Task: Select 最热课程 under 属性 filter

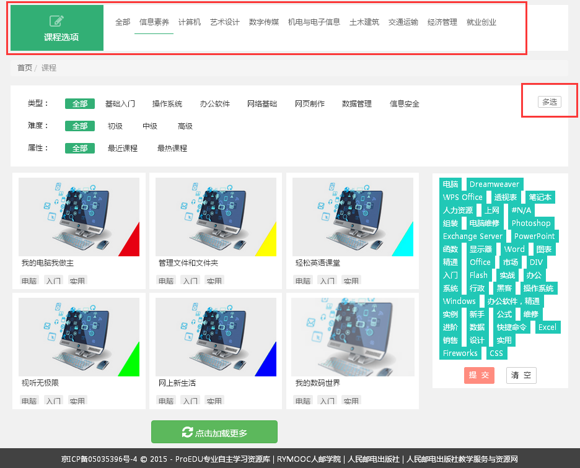Action: (x=171, y=148)
